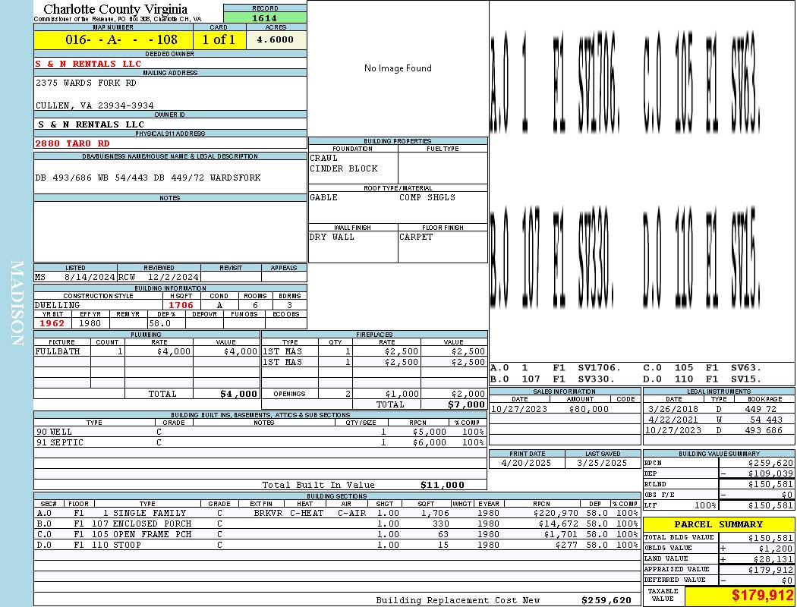The height and width of the screenshot is (607, 797).
Task: Click Charlotte County Virginia title
Action: coord(115,9)
